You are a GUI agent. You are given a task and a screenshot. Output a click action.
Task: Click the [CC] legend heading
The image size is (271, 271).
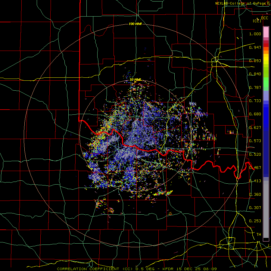tap(257, 21)
